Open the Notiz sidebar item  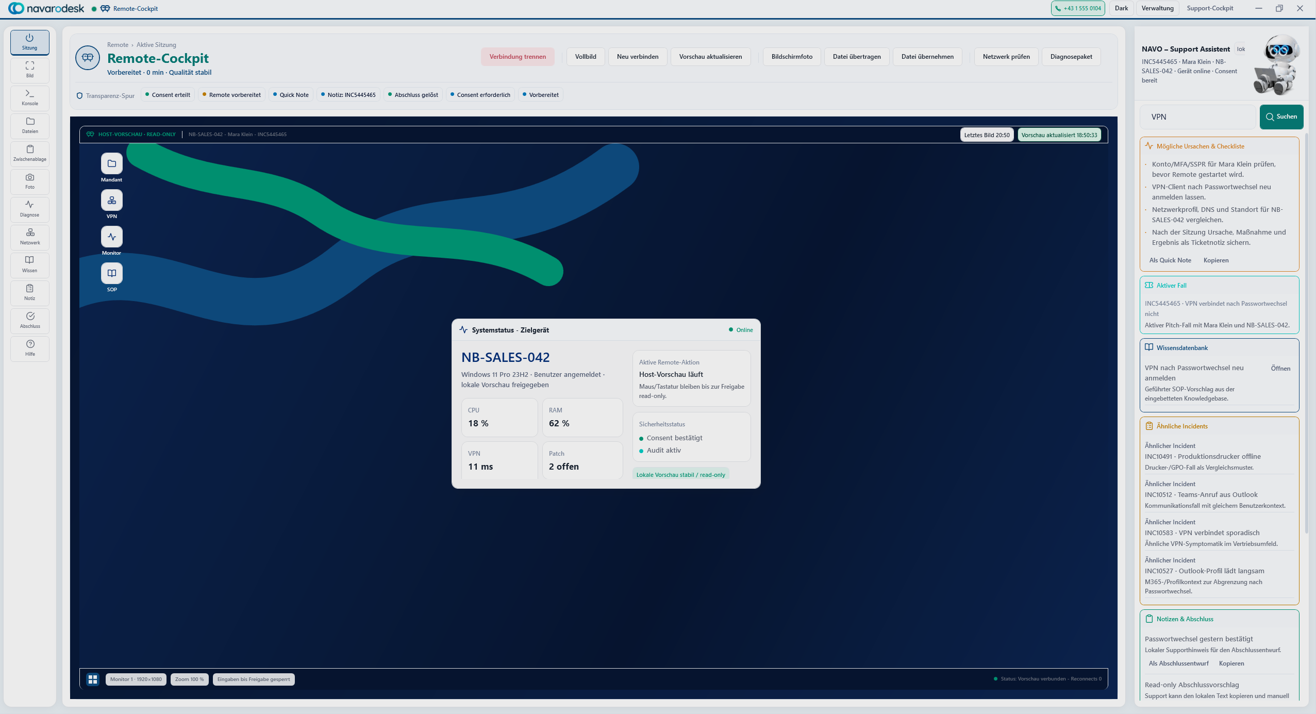(x=30, y=293)
